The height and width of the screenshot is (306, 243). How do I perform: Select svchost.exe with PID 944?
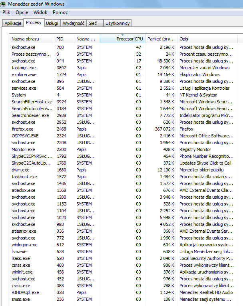point(123,61)
